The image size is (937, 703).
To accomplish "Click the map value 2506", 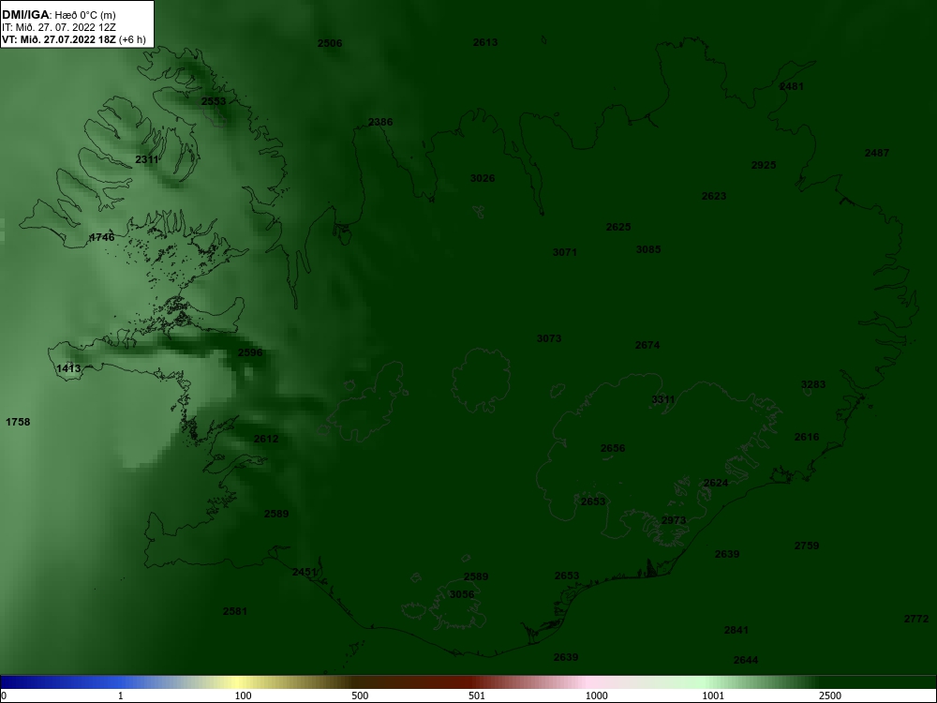I will 330,43.
